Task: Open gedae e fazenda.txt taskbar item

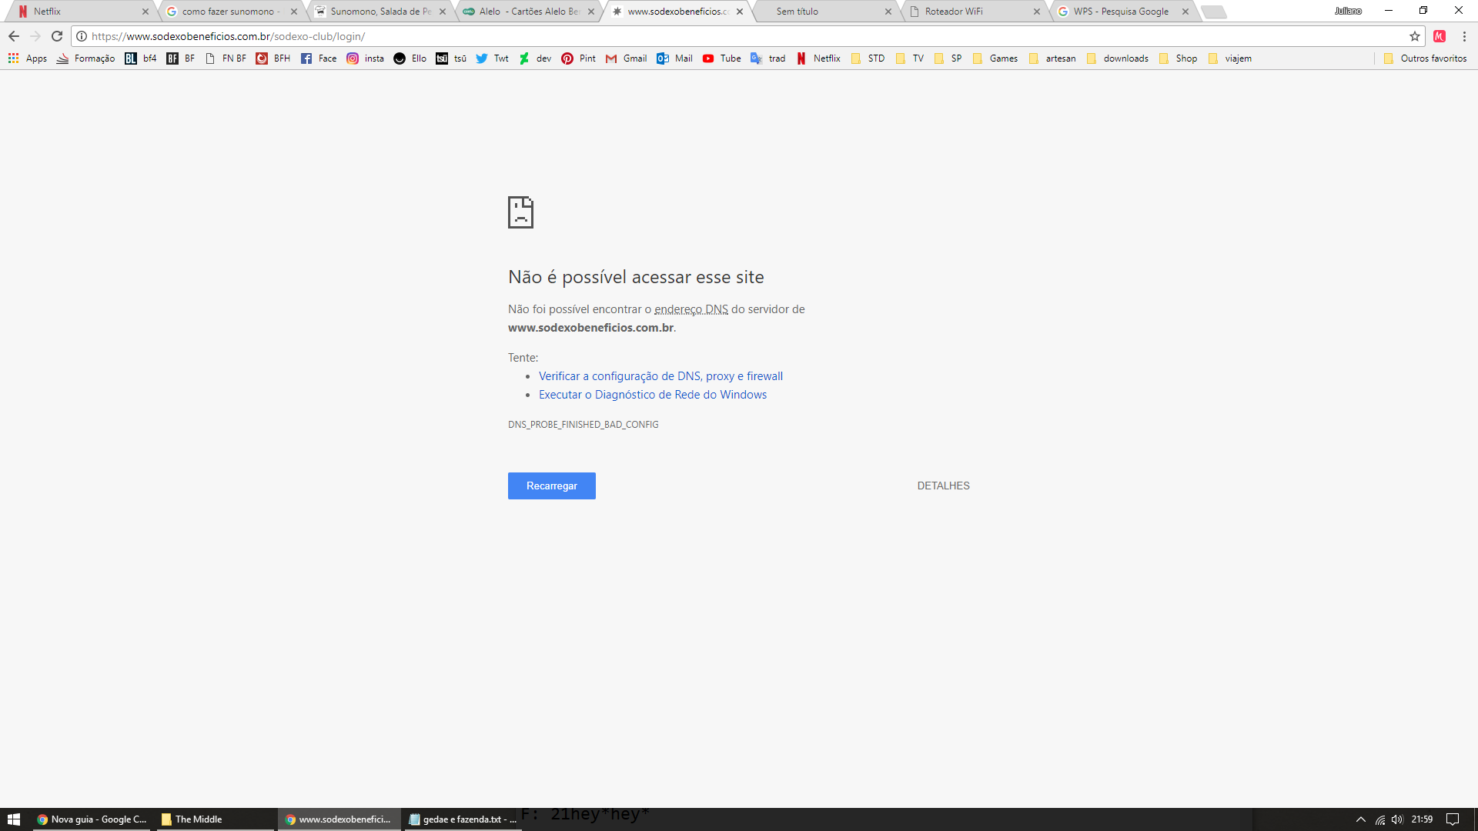Action: coord(463,819)
